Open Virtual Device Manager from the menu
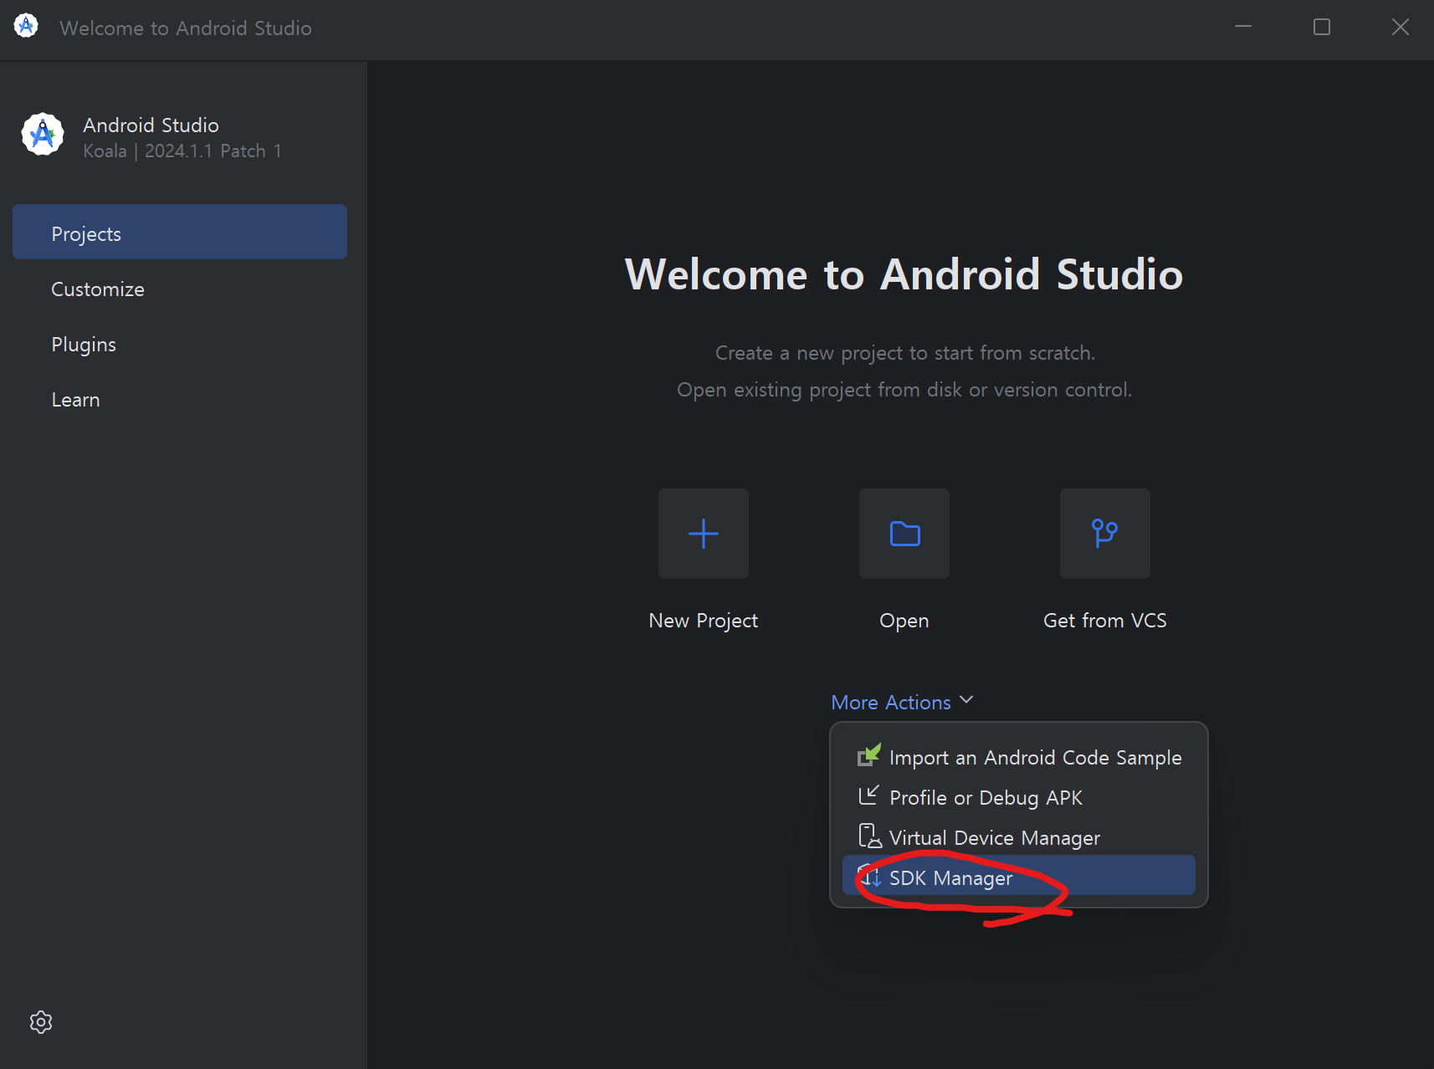 click(x=1019, y=838)
